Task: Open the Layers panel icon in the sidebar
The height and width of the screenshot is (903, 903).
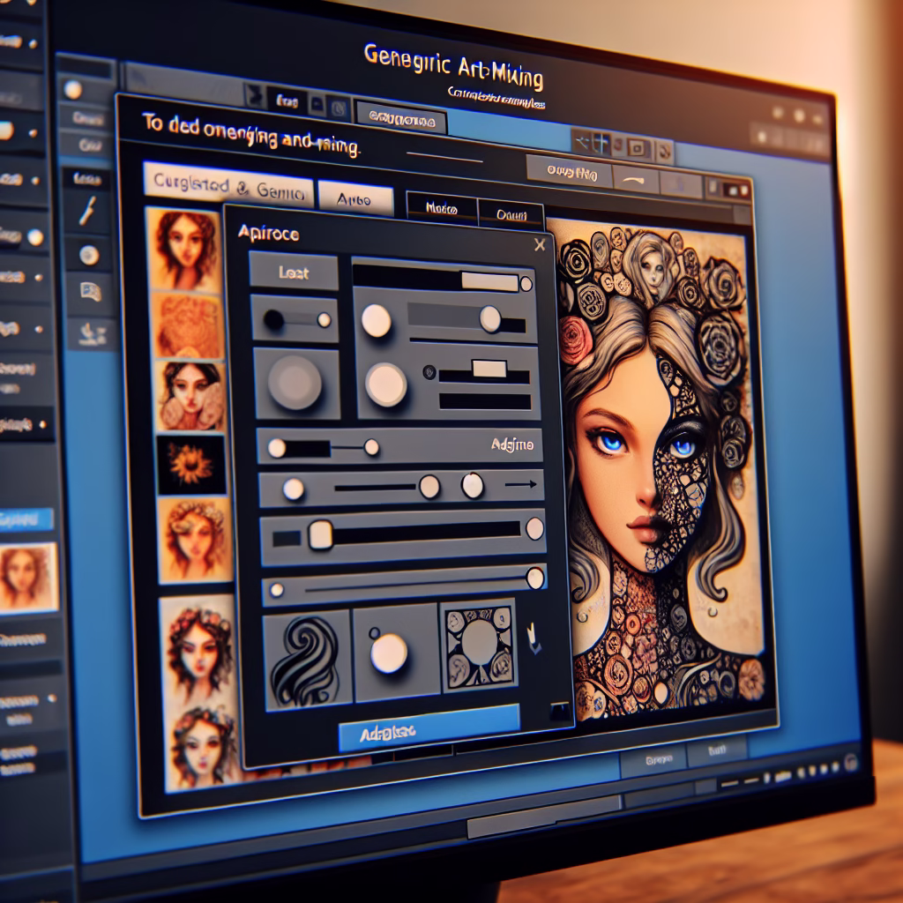Action: [x=90, y=294]
